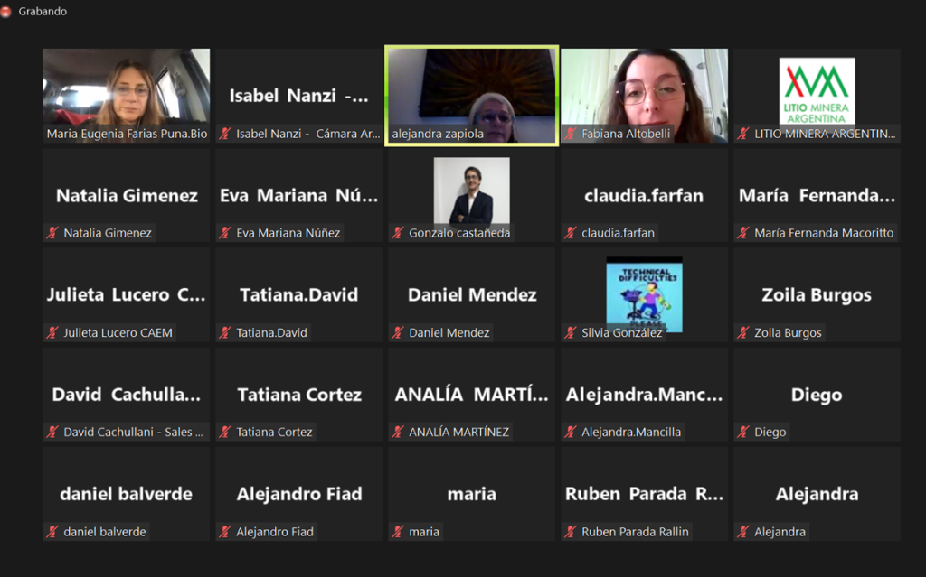926x577 pixels.
Task: Select the Litio Minera Argentina logo tile
Action: point(817,90)
